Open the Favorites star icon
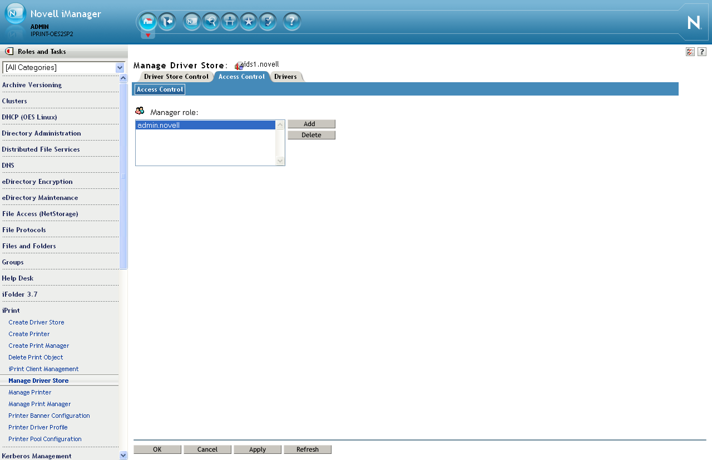Screen dimensions: 712x460 (249, 22)
